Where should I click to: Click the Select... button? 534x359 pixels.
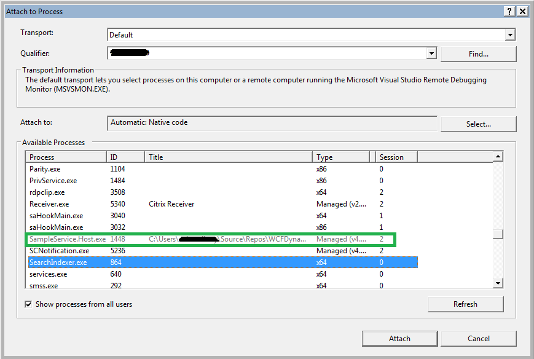pos(479,124)
